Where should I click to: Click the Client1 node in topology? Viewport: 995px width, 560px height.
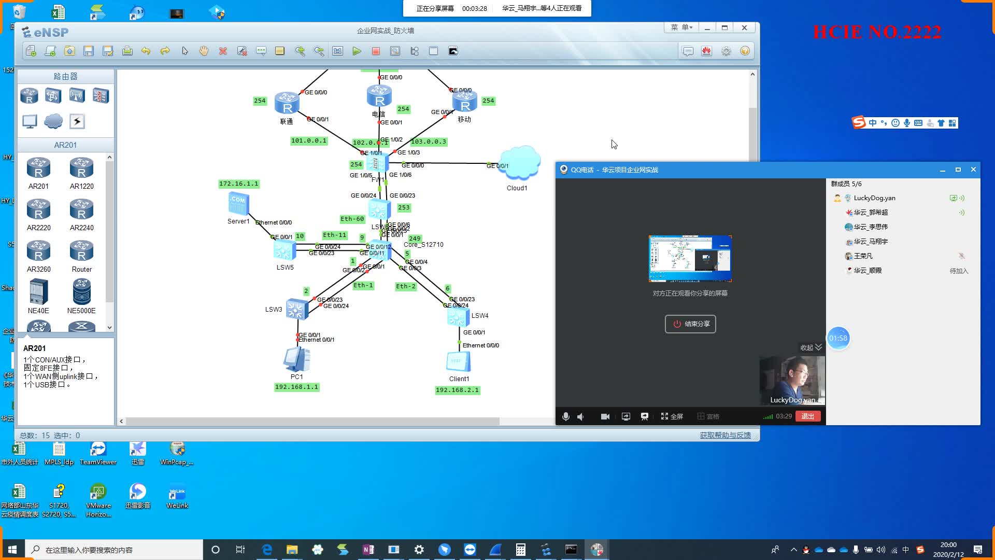(x=459, y=361)
